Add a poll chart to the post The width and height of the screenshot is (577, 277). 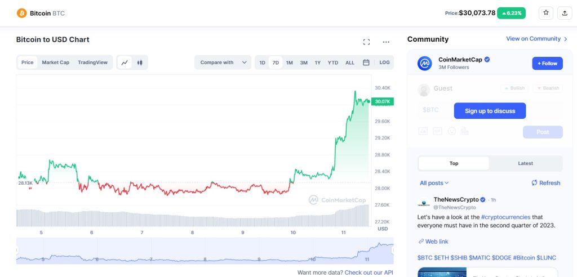click(464, 131)
